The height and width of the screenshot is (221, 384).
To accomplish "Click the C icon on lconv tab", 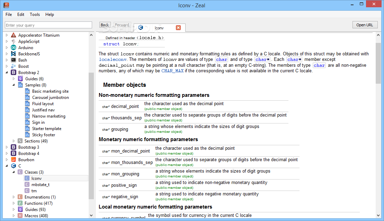I will [x=141, y=27].
